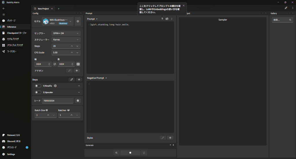Open Settings from the sidebar
Image resolution: width=296 pixels, height=159 pixels.
pyautogui.click(x=11, y=154)
